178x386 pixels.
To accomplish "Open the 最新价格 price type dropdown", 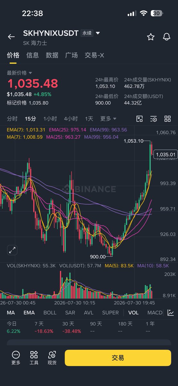I will tap(20, 73).
